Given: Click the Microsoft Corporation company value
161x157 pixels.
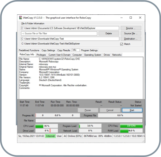Looking at the screenshot, I should click(49, 72).
